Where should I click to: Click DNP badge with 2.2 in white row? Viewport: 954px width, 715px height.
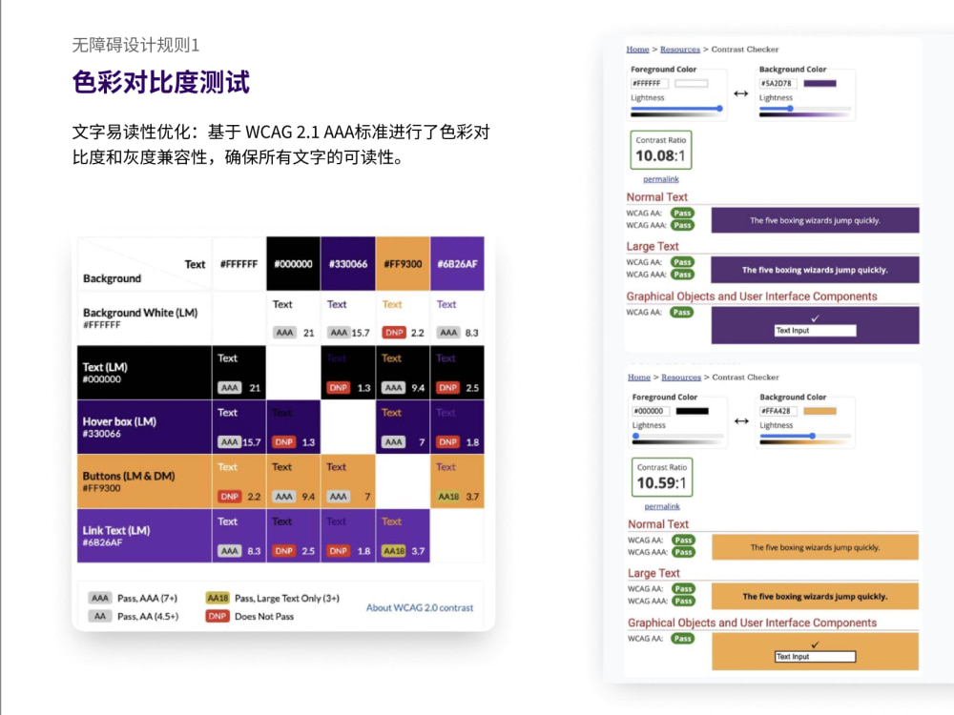coord(394,333)
